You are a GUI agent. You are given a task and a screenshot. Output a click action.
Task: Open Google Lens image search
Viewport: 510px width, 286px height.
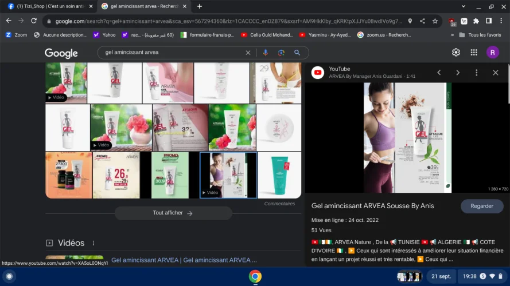281,53
